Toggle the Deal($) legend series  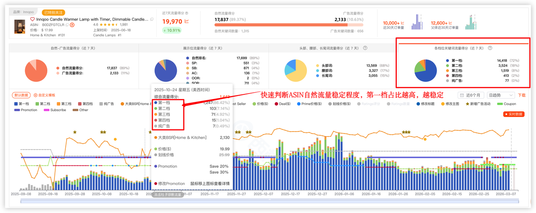283,104
